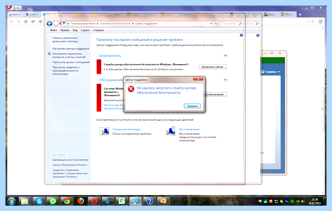Screen dimensions: 332x211
Task: Switch to Opera in the taskbar
Action: click(x=94, y=201)
